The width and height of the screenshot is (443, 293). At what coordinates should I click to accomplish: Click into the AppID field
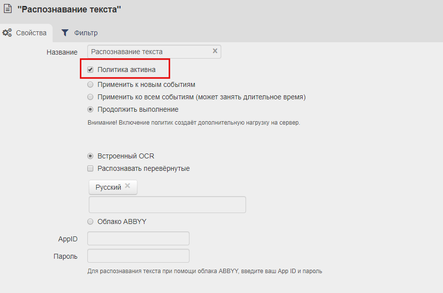point(138,238)
